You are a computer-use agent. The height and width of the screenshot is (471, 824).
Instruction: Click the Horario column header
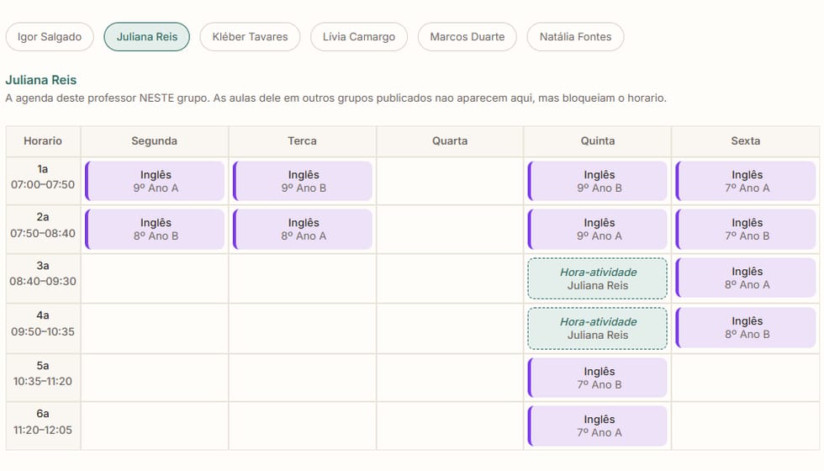(43, 141)
